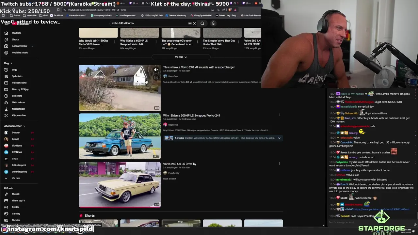This screenshot has width=418, height=235.
Task: Expand the 4 øyeblikk chapters dropdown
Action: point(279,138)
